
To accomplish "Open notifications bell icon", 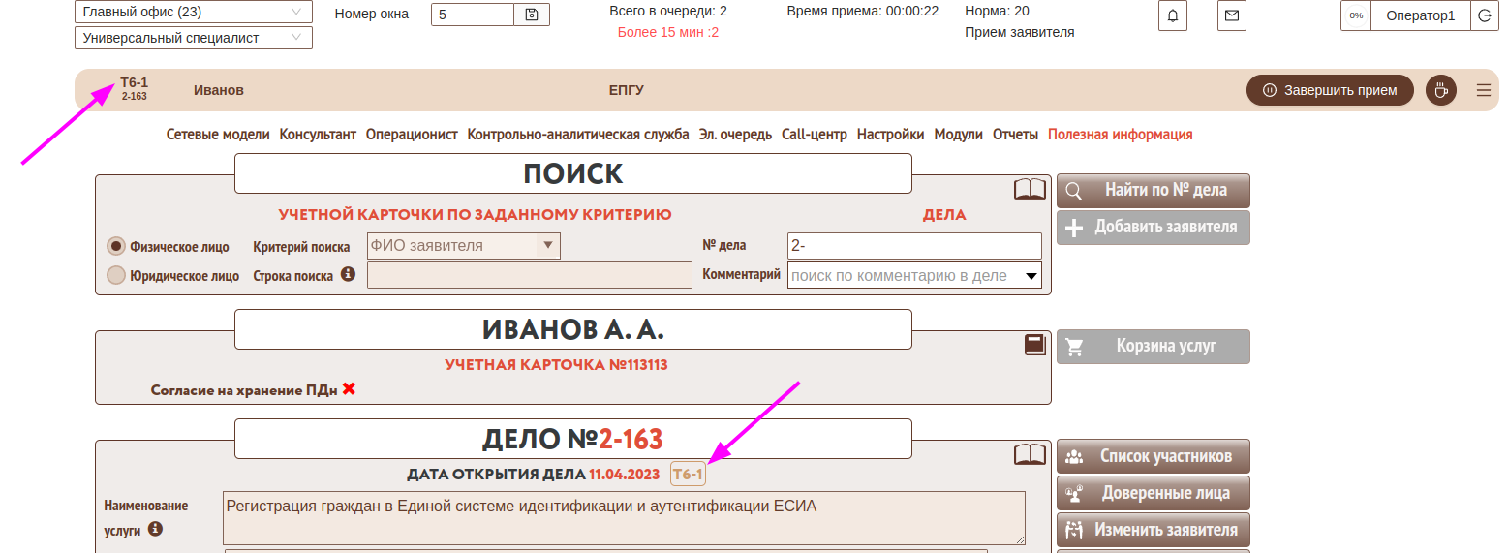I will 1173,15.
